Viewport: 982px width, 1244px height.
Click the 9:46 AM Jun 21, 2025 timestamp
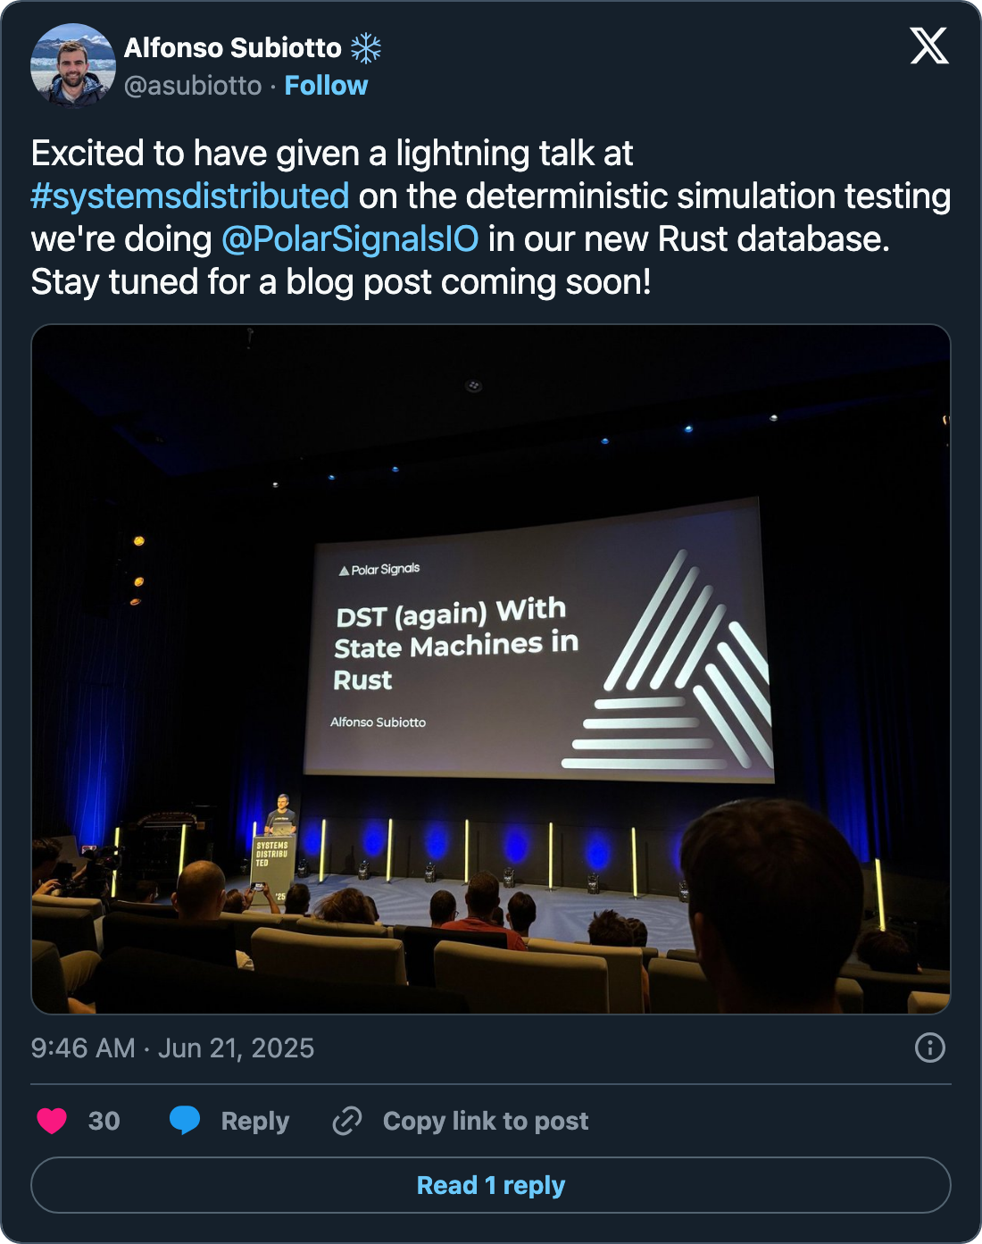(x=172, y=1048)
